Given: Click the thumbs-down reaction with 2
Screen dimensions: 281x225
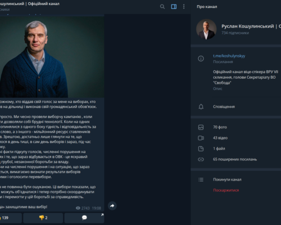Looking at the screenshot, I should coord(43,218).
